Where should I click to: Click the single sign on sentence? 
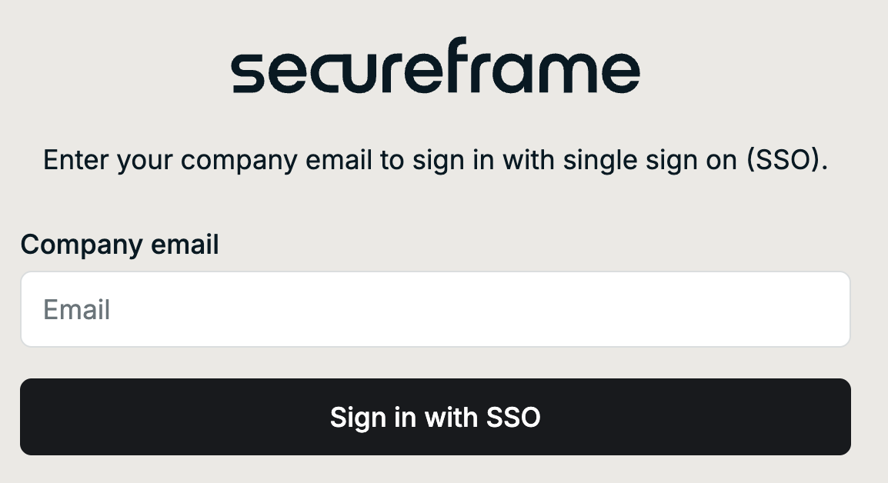[x=436, y=160]
